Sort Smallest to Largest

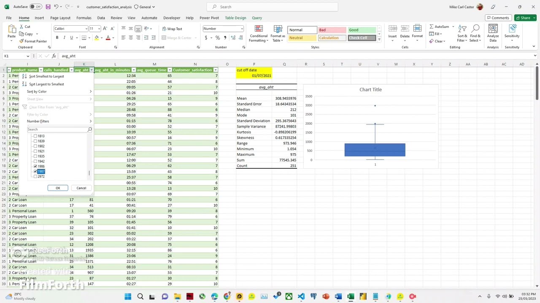[x=46, y=76]
